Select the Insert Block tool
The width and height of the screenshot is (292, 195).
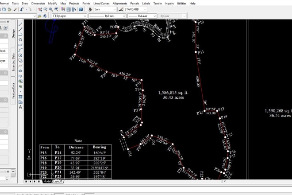pos(20,82)
